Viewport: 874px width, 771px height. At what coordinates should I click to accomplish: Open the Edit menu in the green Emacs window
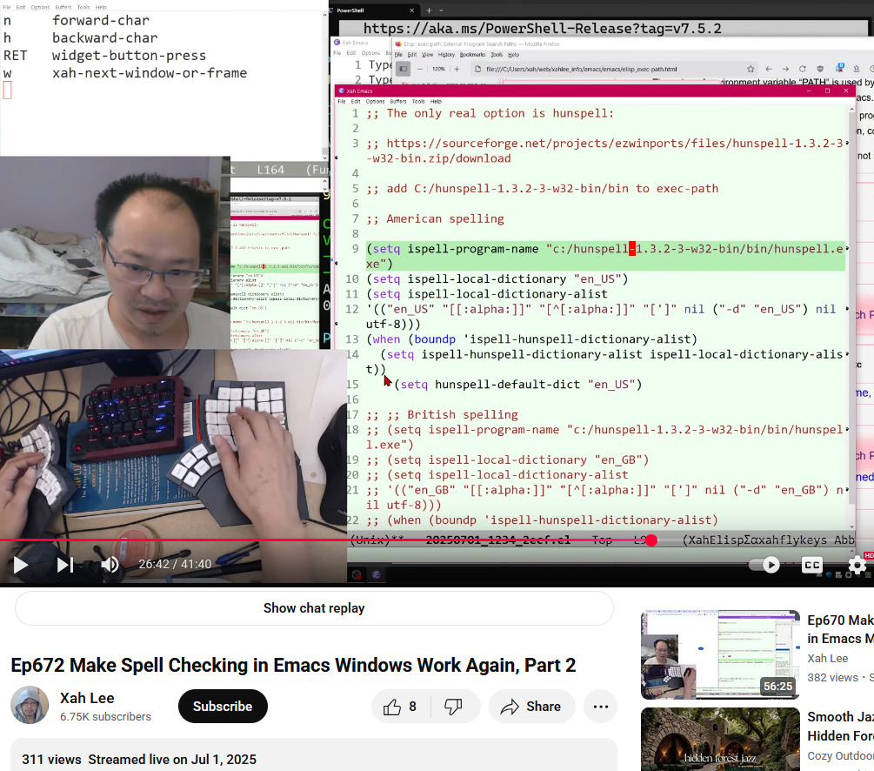click(356, 102)
